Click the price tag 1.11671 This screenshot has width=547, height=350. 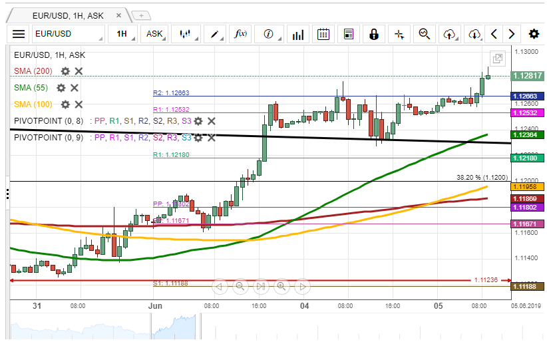click(527, 224)
